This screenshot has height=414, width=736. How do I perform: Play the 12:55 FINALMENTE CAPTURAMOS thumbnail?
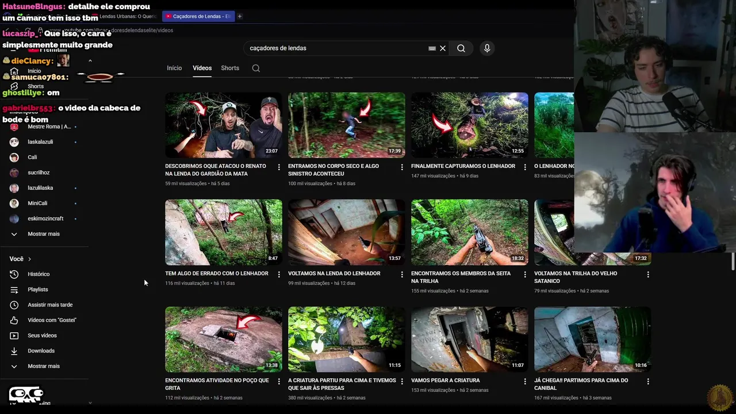click(x=470, y=125)
